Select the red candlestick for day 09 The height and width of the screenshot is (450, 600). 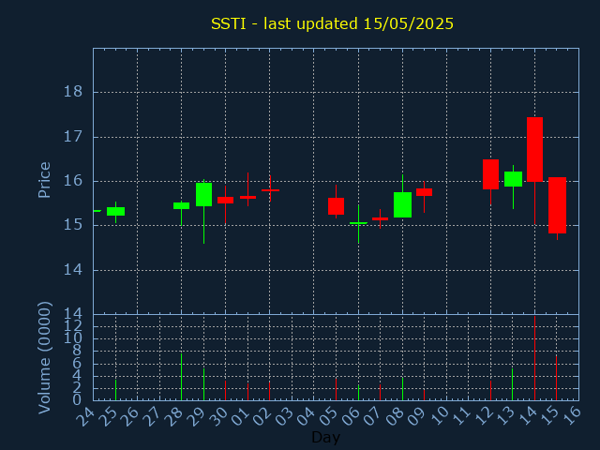(424, 192)
